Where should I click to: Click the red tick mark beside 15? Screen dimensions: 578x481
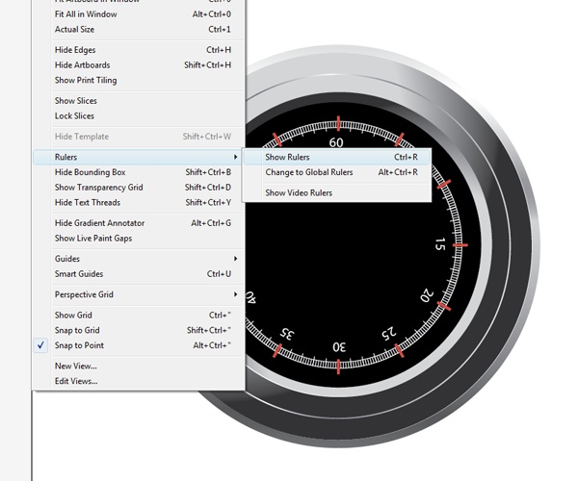460,244
